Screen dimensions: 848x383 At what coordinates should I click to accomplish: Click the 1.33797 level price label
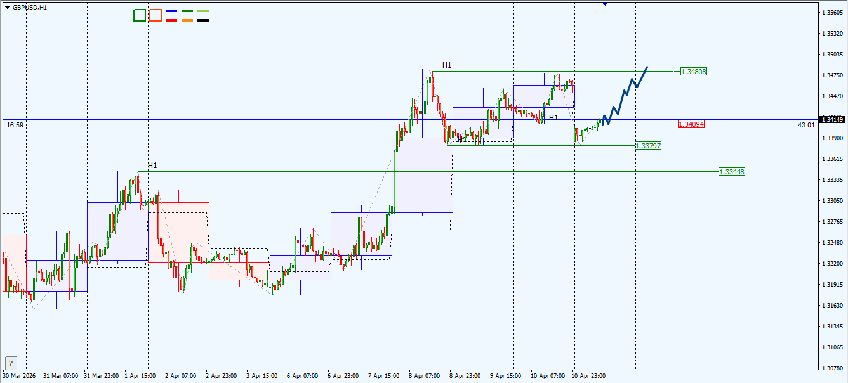coord(648,146)
